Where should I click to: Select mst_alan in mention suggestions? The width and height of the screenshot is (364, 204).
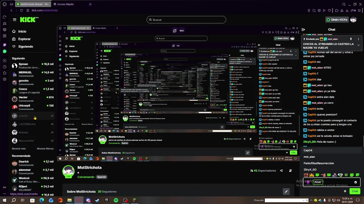click(331, 157)
